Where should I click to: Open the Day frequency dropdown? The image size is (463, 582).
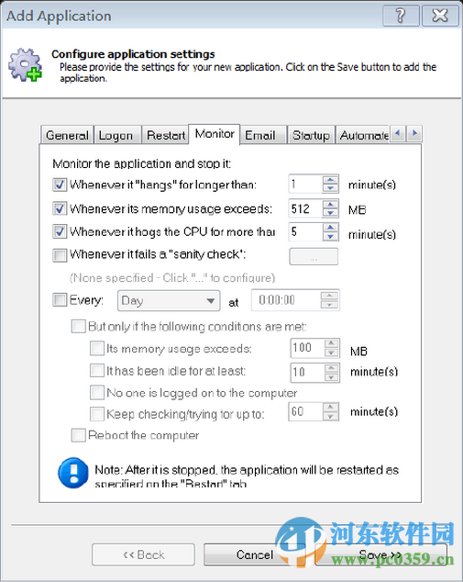[169, 301]
